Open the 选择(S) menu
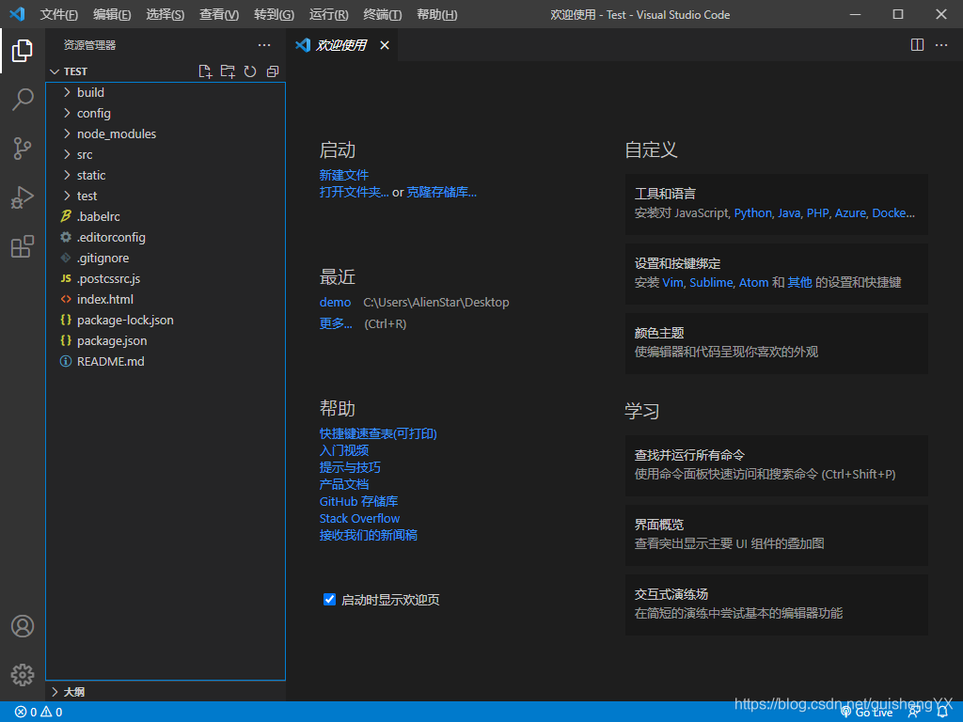963x722 pixels. (x=166, y=15)
